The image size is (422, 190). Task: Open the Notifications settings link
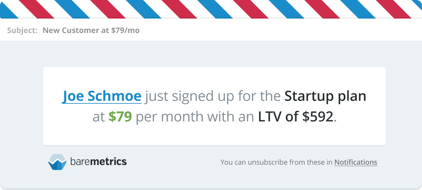pos(356,162)
